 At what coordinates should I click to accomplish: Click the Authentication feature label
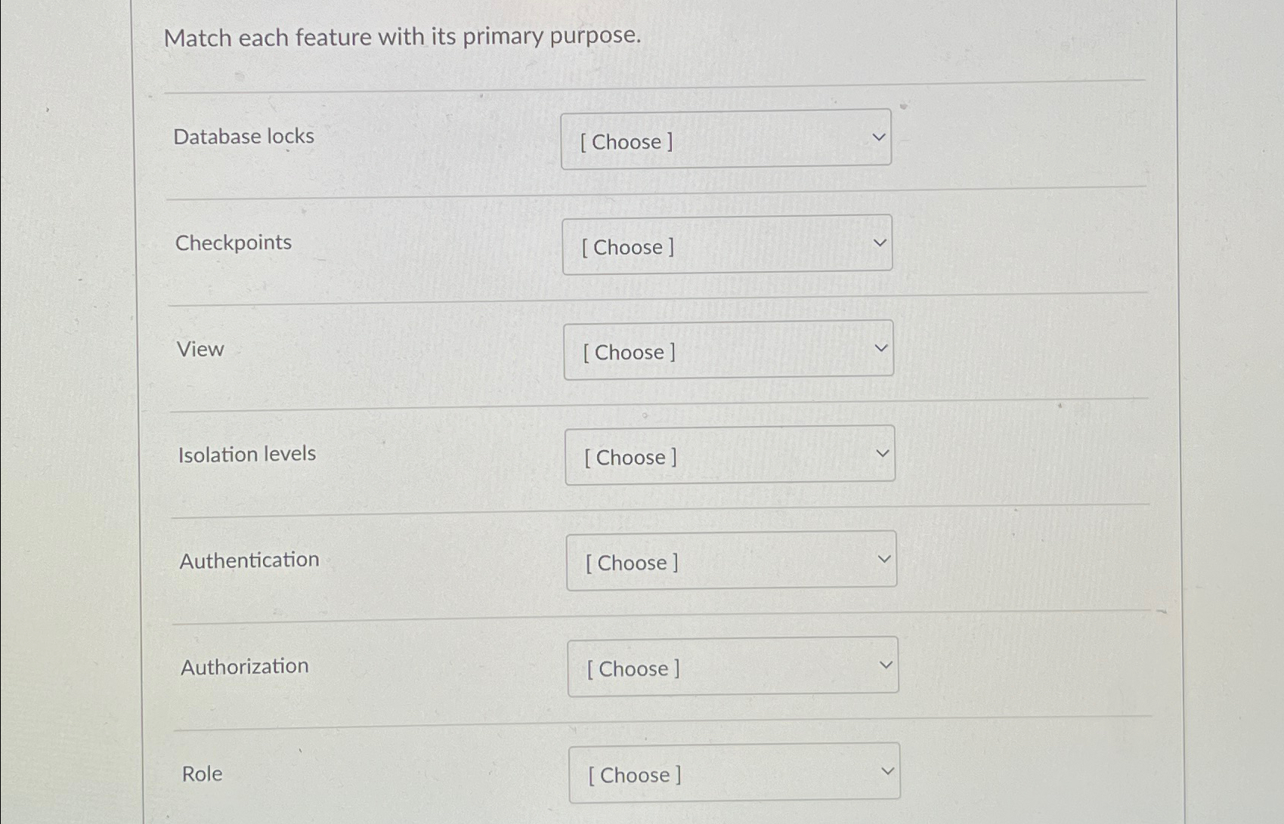249,560
